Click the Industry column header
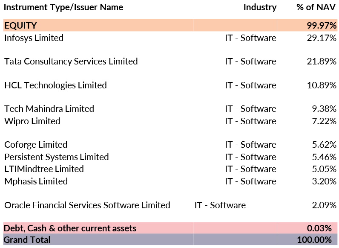This screenshot has width=339, height=248. (260, 7)
